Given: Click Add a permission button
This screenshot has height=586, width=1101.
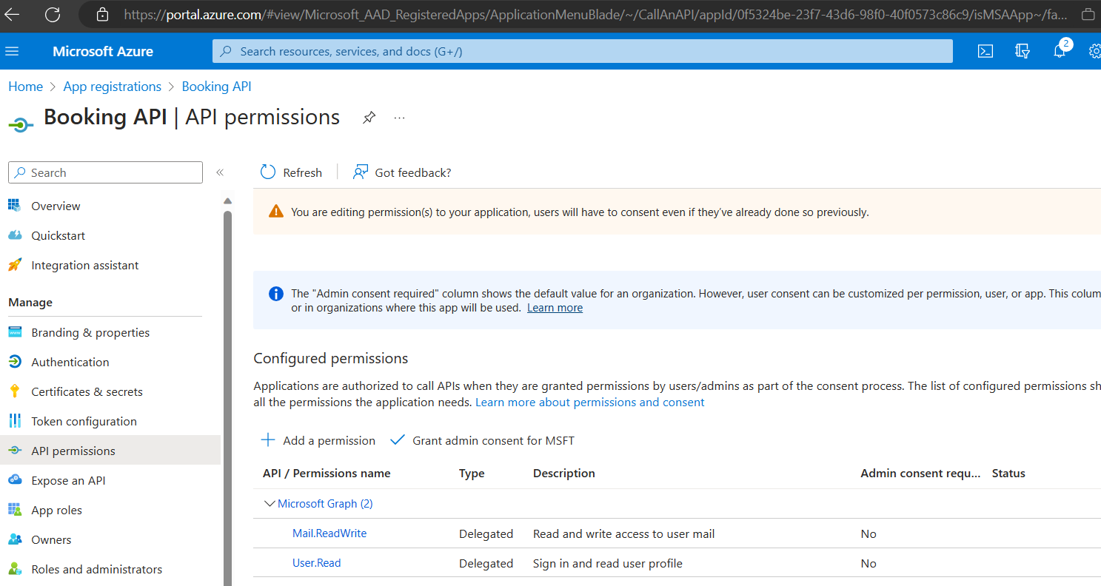Looking at the screenshot, I should [318, 440].
